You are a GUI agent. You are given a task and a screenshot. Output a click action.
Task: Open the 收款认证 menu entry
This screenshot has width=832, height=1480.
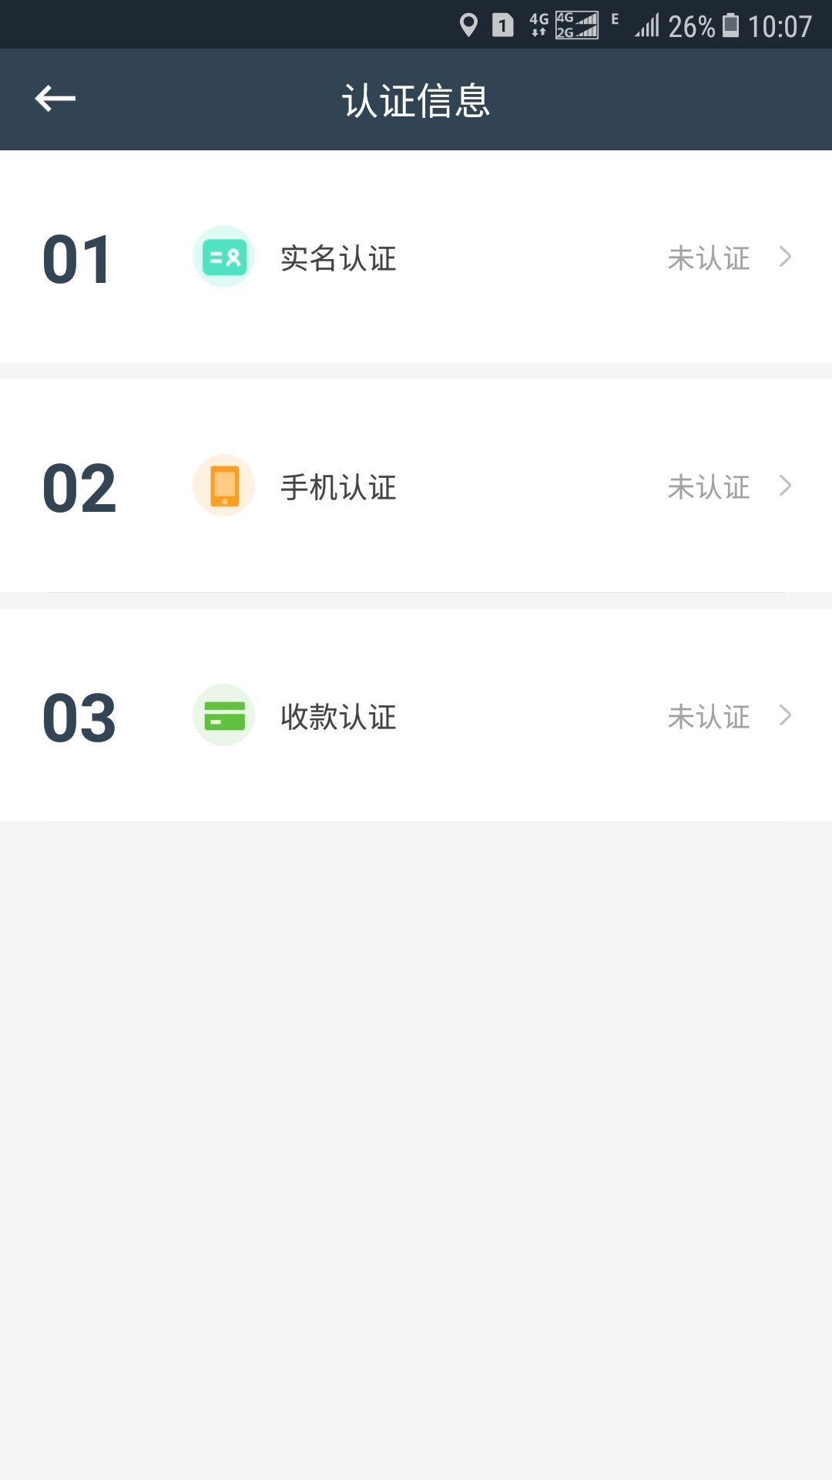click(x=338, y=717)
